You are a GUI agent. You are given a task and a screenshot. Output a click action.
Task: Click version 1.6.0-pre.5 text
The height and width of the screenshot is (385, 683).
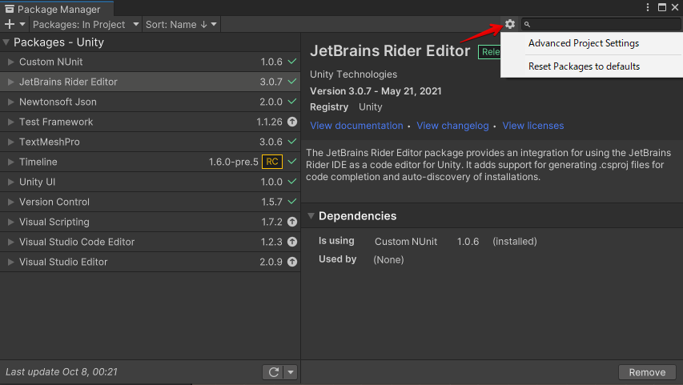pos(234,162)
